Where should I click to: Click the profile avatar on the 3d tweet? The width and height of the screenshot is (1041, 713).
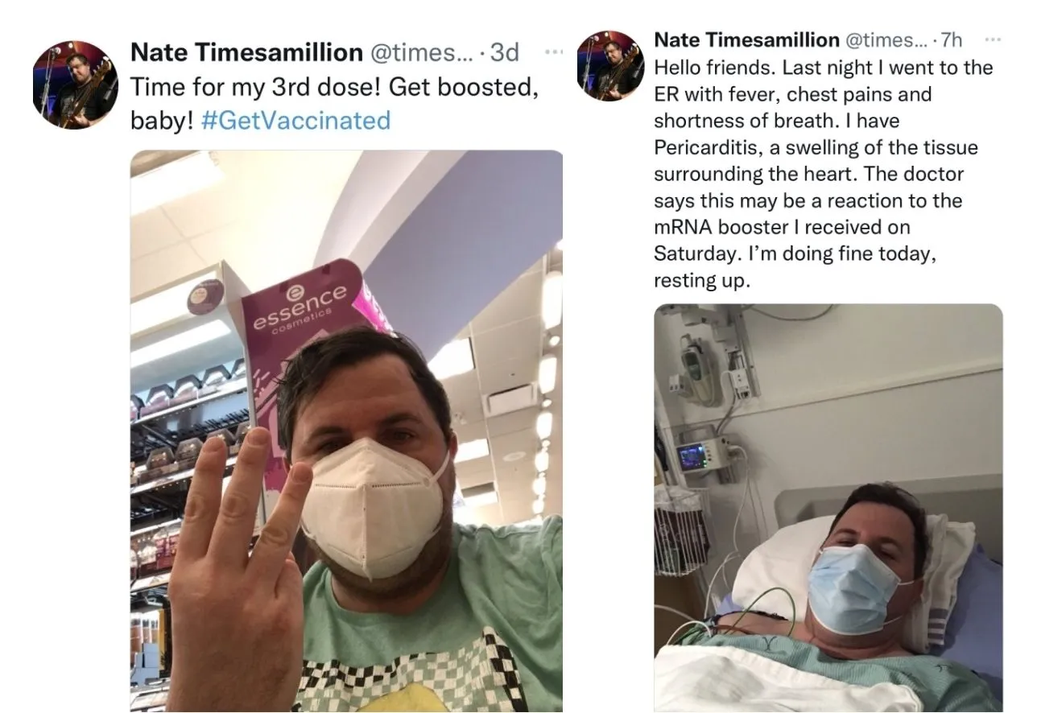75,84
